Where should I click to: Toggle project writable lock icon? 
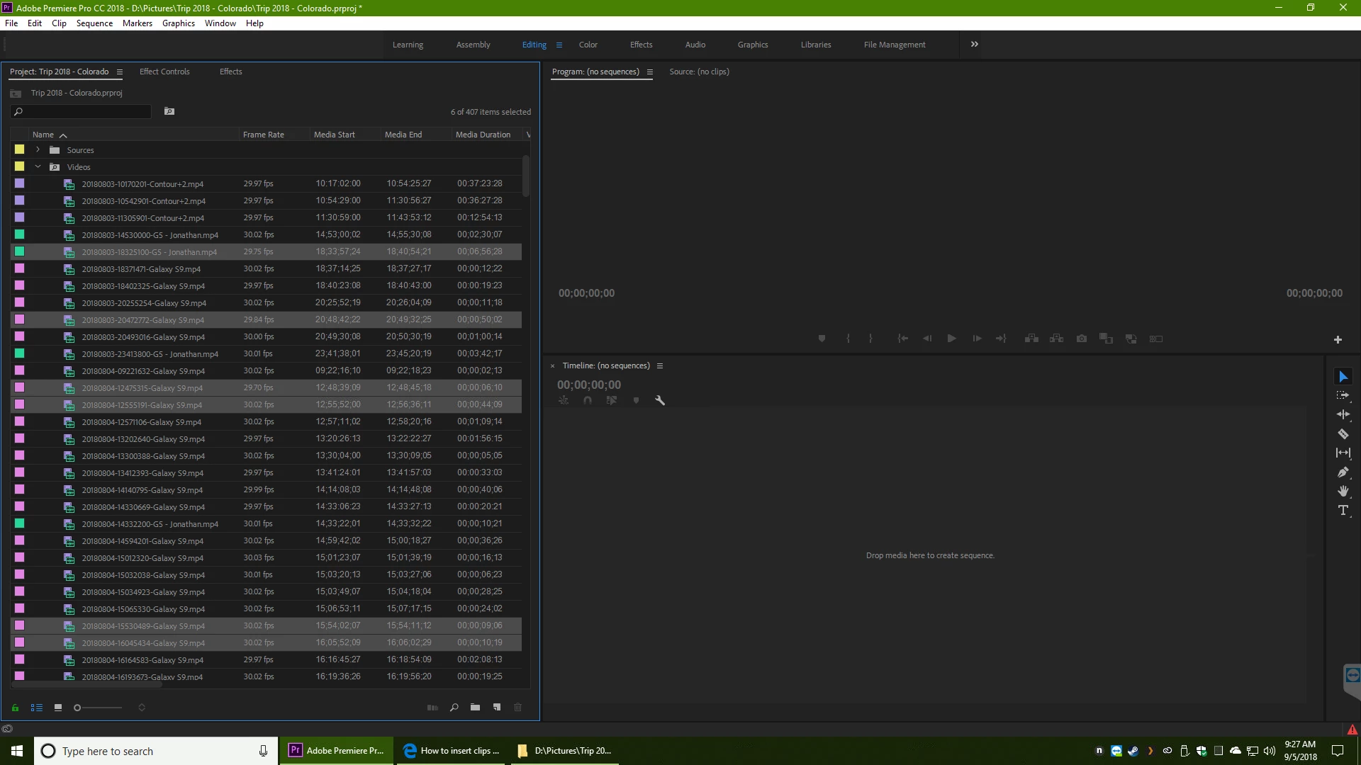tap(15, 708)
